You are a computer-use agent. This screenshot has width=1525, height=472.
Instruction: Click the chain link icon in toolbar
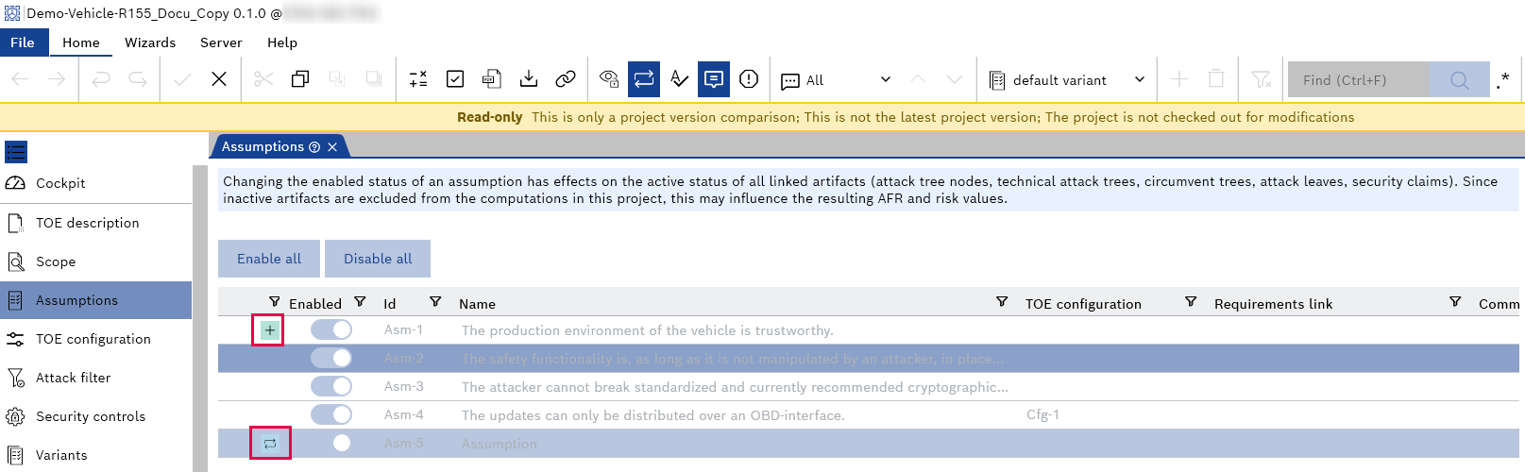click(566, 79)
